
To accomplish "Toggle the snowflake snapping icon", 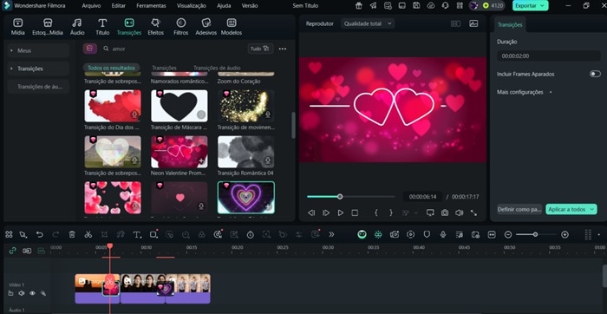I will click(378, 234).
